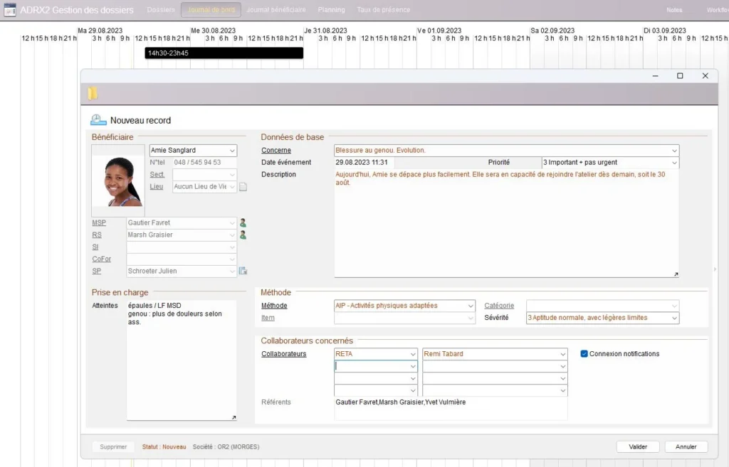
Task: Switch to Journal de bord tab
Action: tap(211, 10)
